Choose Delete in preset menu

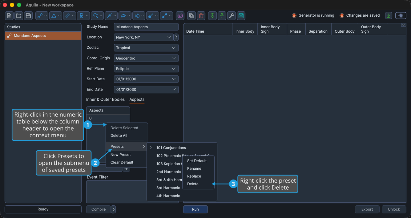tap(193, 184)
